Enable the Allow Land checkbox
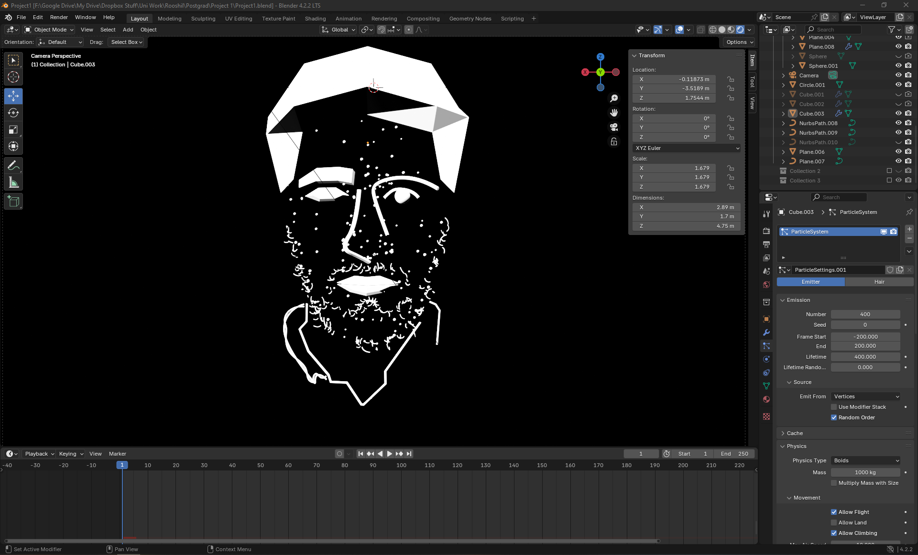This screenshot has height=555, width=918. click(834, 523)
